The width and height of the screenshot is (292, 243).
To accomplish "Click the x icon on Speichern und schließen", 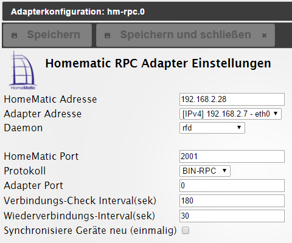I will (264, 36).
